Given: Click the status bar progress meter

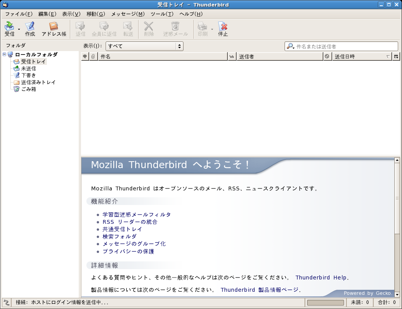Looking at the screenshot, I should click(325, 302).
